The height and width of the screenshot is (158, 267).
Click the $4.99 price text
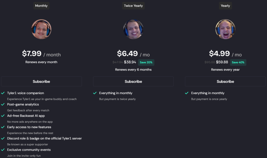pos(219,54)
